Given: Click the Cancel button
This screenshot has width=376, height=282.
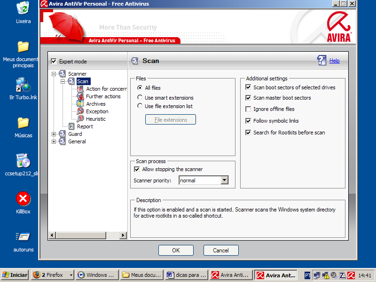Looking at the screenshot, I should click(221, 251).
